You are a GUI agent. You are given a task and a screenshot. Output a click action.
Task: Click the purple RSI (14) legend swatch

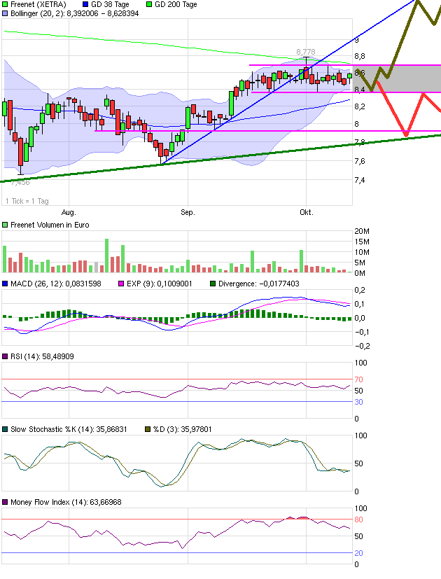click(5, 356)
